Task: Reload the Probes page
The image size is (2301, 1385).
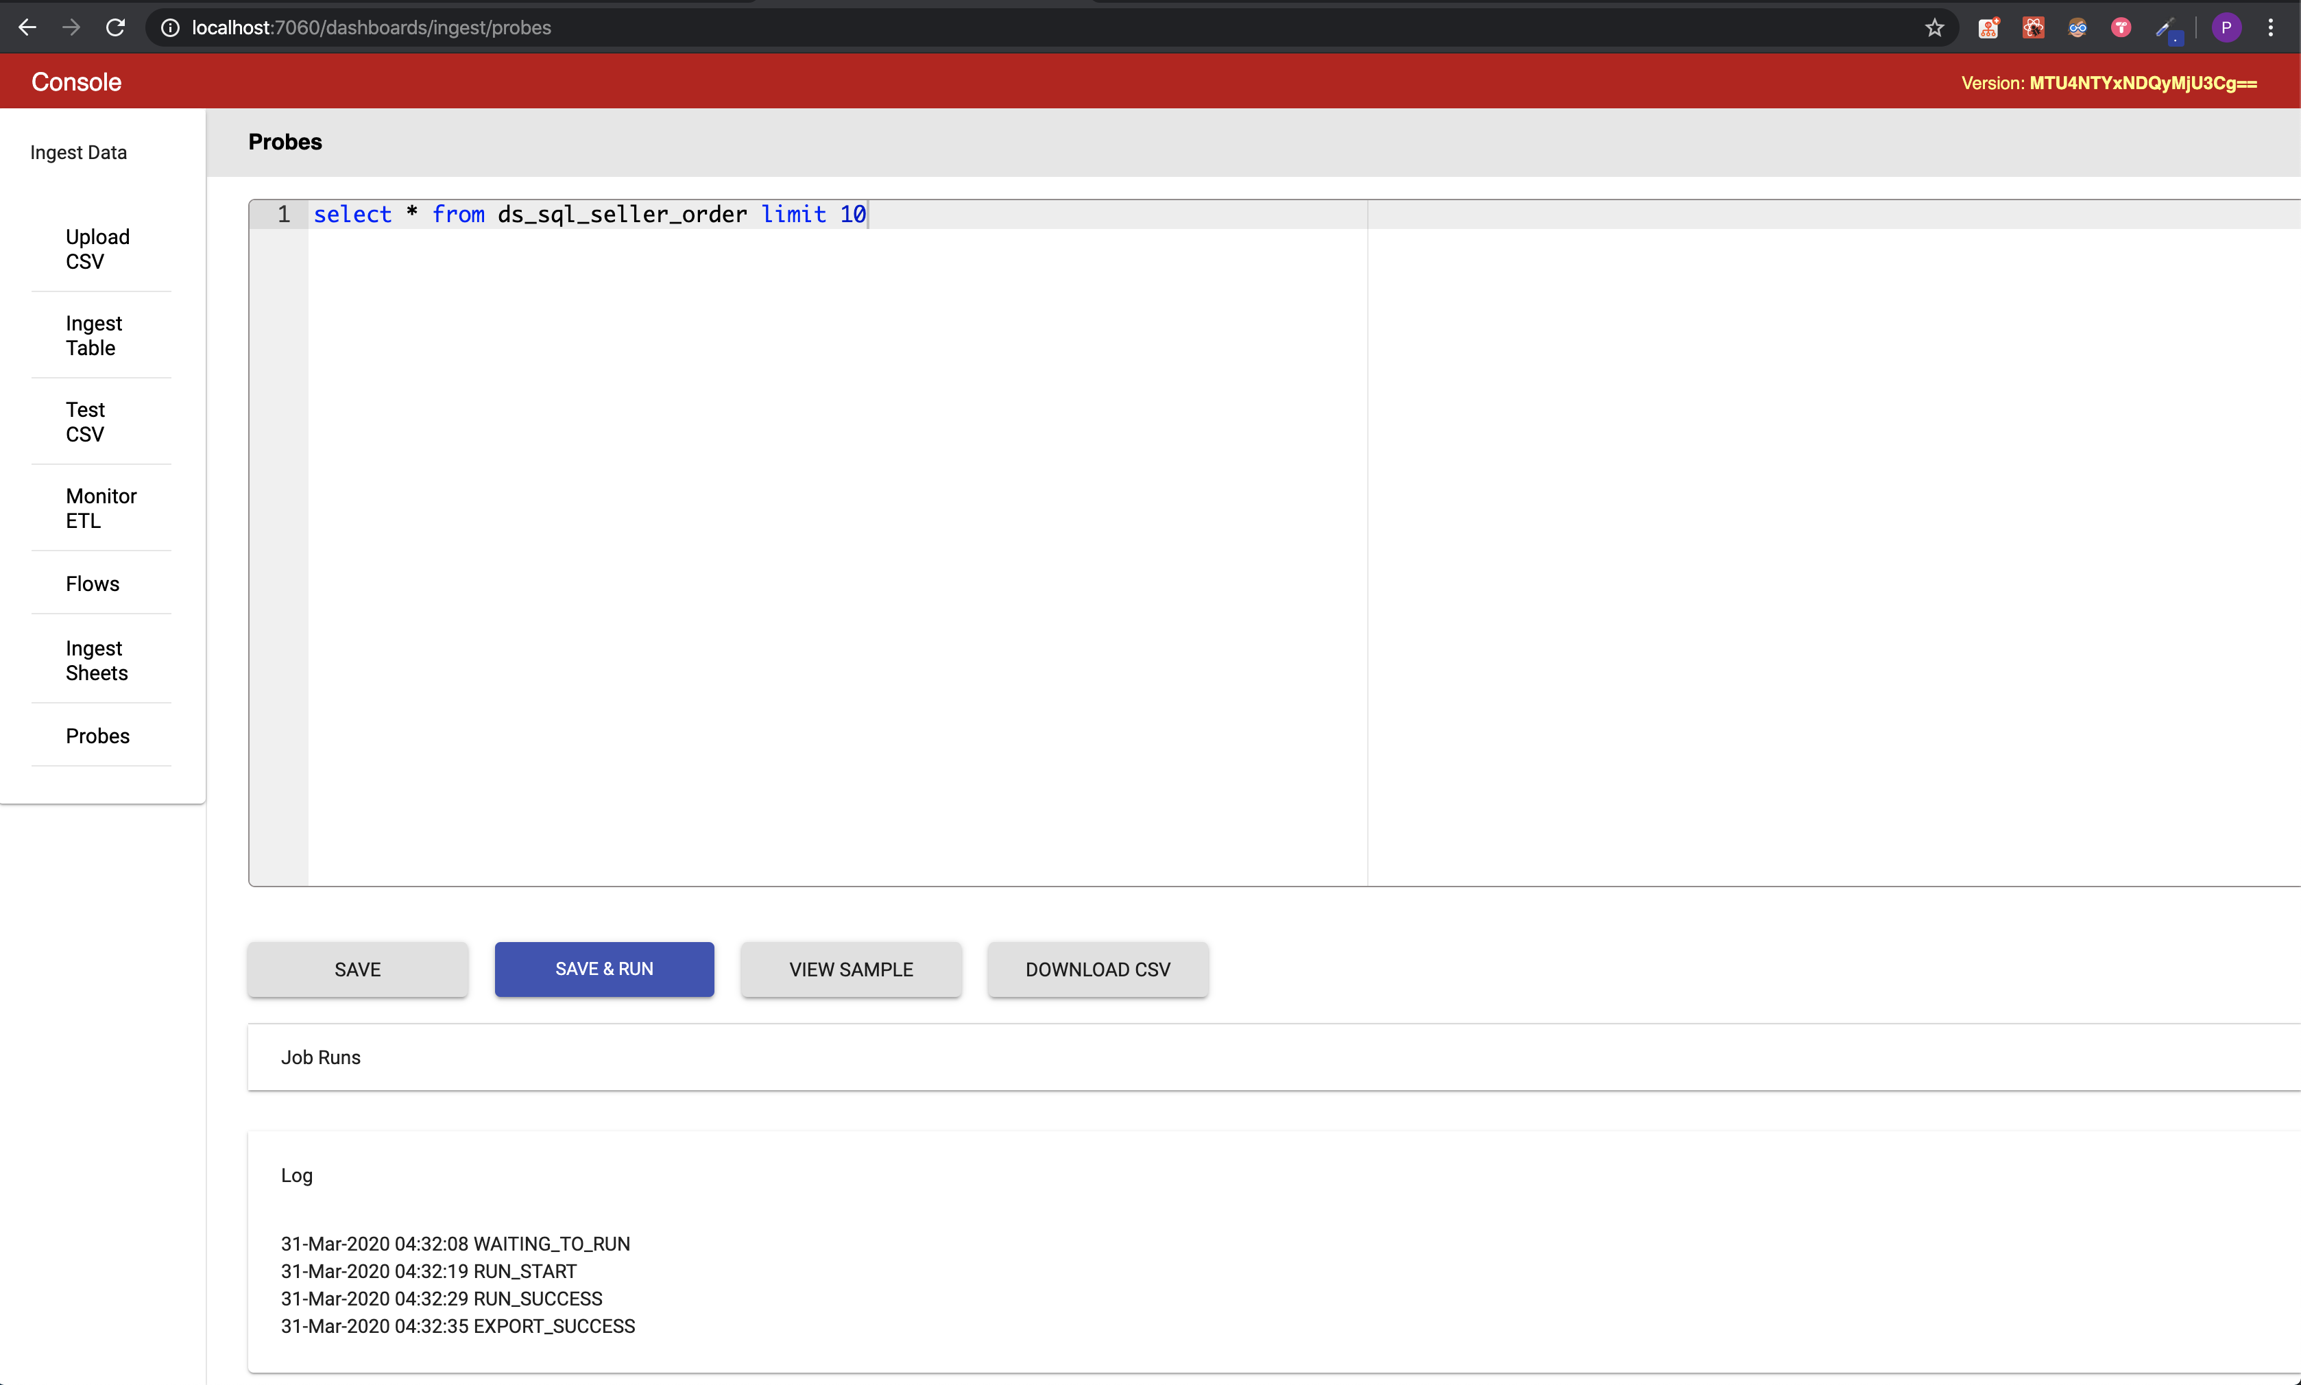Action: coord(115,27)
